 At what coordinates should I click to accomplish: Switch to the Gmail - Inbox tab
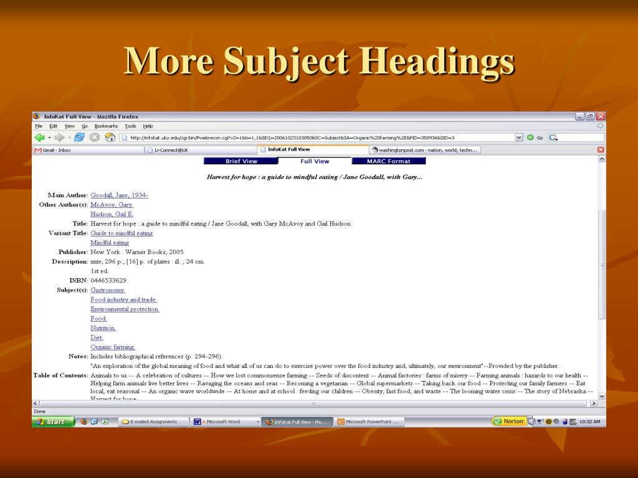tap(88, 150)
